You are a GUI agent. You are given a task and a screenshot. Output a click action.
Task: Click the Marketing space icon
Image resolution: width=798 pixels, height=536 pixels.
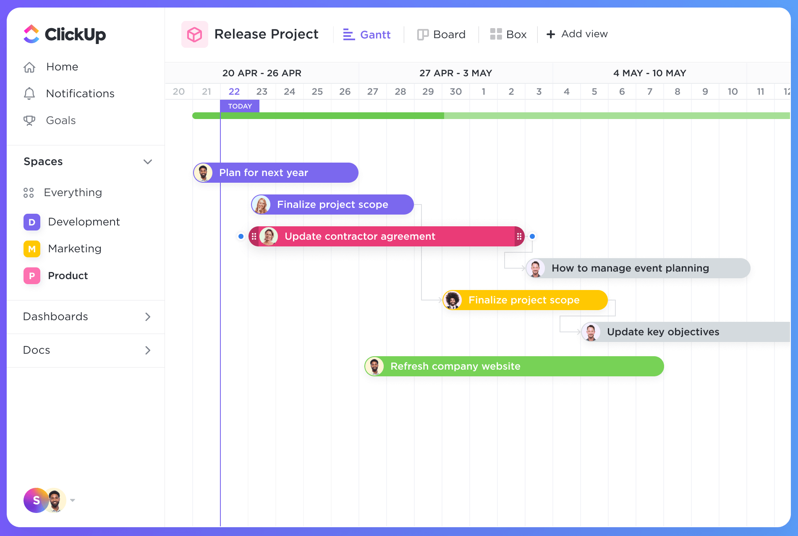(x=31, y=249)
